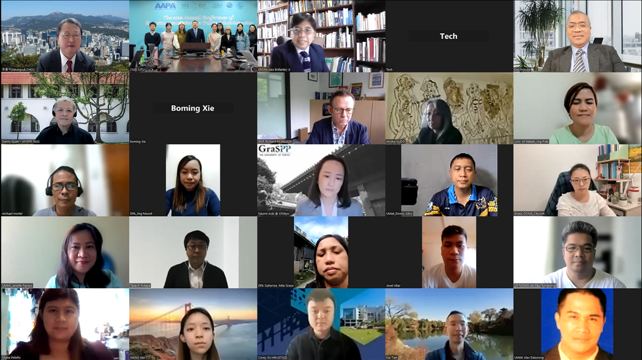Viewport: 642px width, 360px height.
Task: Click Kai Tian's video tile
Action: (449, 324)
